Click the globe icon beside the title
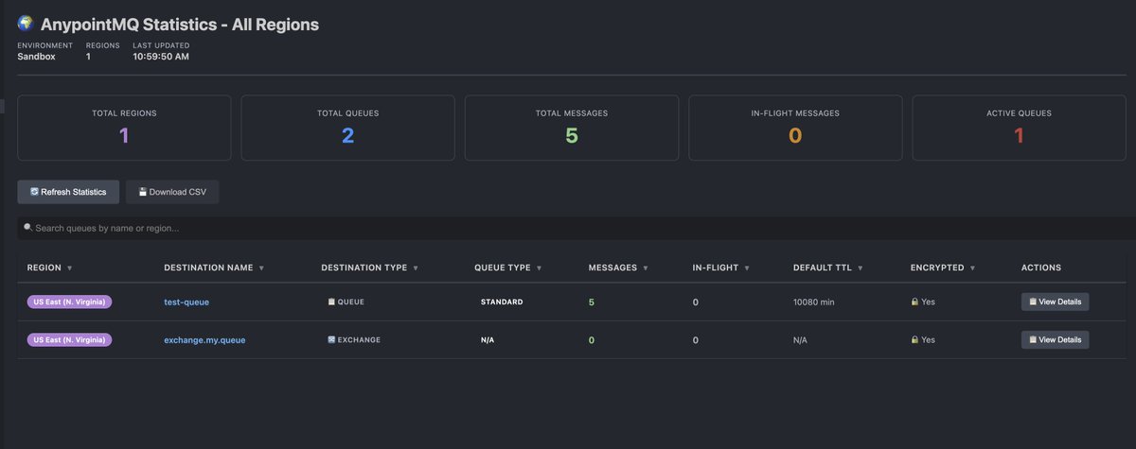1136x449 pixels. pyautogui.click(x=26, y=24)
